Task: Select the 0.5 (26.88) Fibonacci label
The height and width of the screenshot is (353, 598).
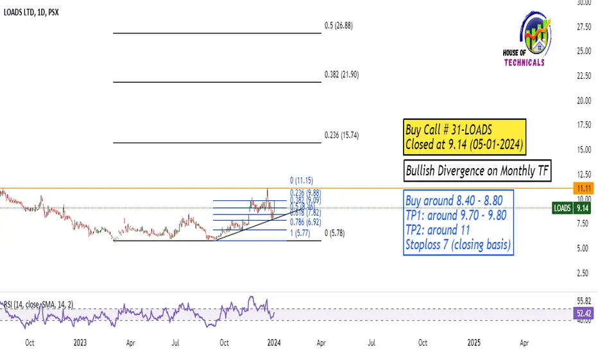Action: [339, 26]
